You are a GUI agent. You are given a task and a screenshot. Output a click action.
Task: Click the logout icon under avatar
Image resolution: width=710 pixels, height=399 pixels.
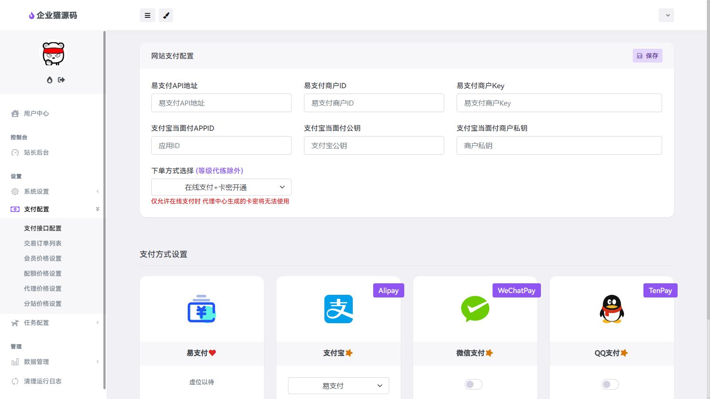click(61, 80)
